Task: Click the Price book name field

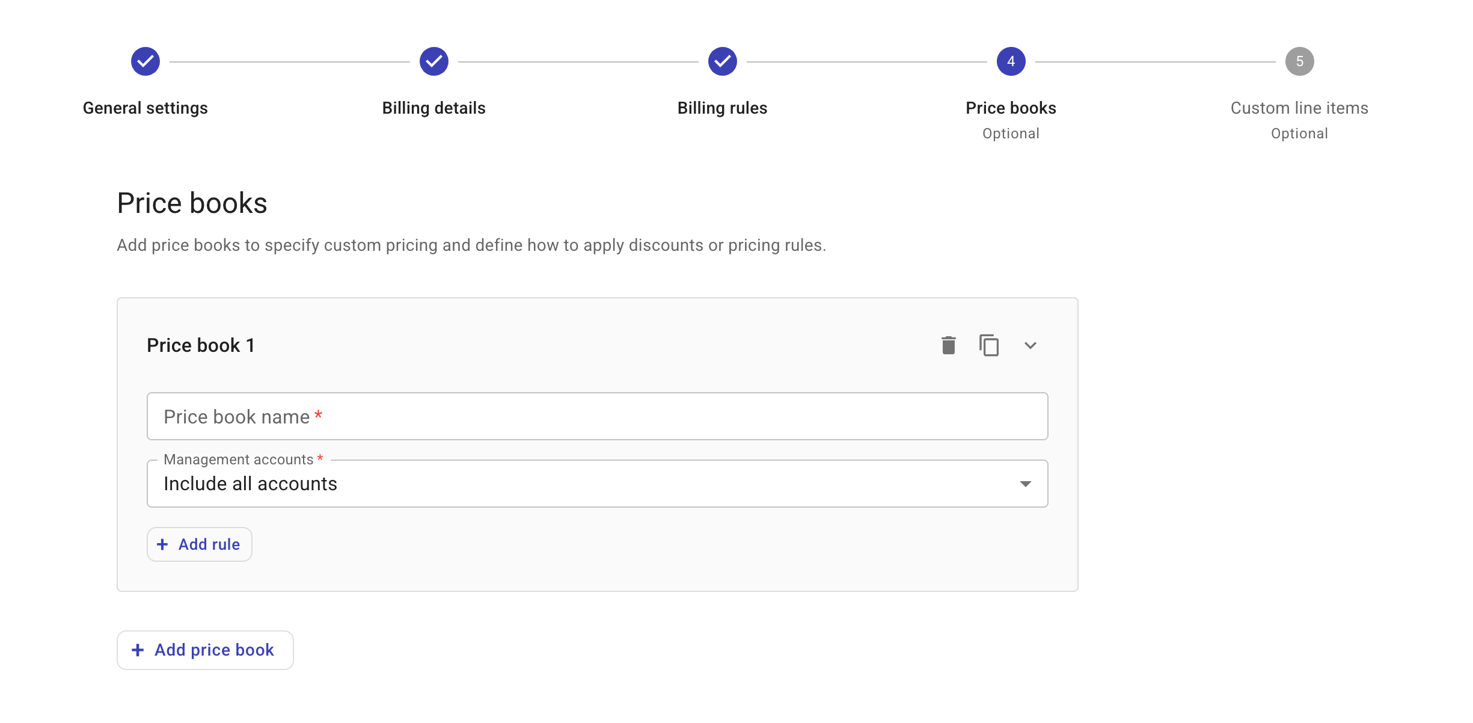Action: coord(596,416)
